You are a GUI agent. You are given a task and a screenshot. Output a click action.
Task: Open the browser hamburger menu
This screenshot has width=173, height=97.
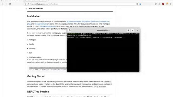point(171,4)
